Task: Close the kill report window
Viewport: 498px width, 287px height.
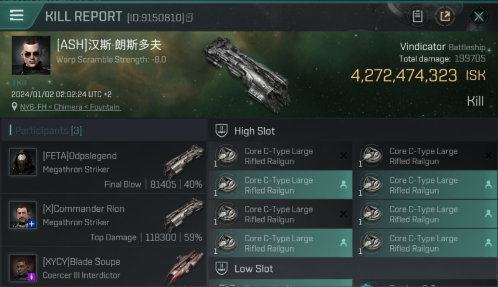Action: click(478, 16)
